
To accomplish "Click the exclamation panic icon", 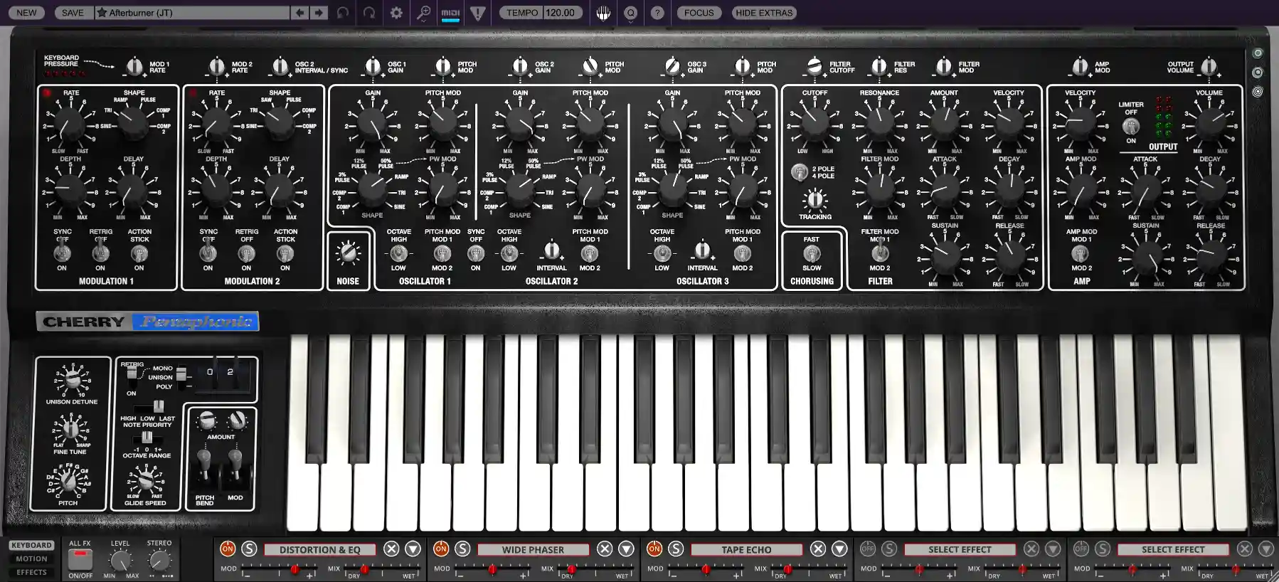I will click(x=478, y=13).
